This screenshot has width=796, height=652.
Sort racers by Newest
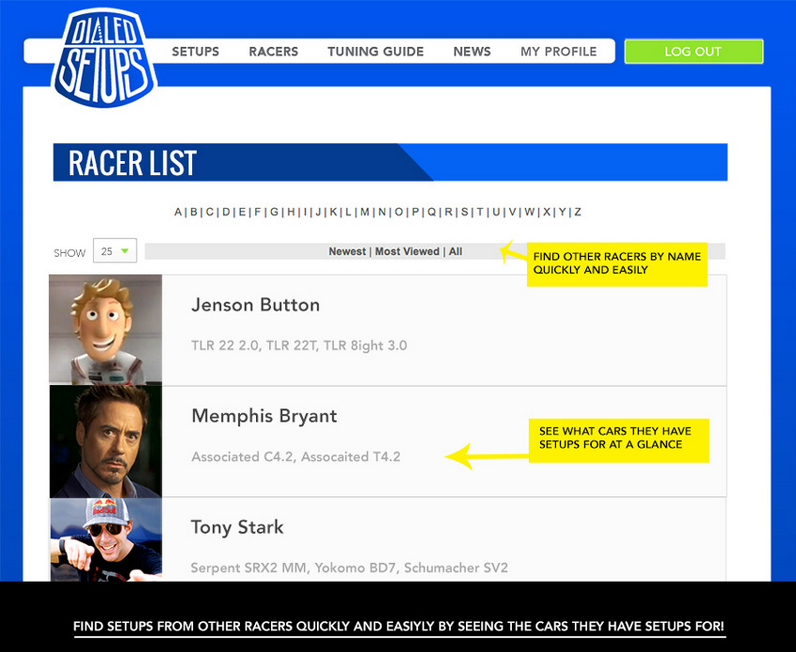click(347, 252)
